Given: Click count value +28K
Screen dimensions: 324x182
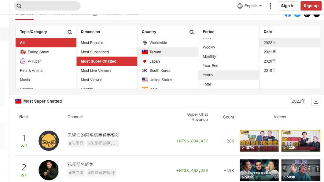Looking at the screenshot, I should pyautogui.click(x=229, y=141).
